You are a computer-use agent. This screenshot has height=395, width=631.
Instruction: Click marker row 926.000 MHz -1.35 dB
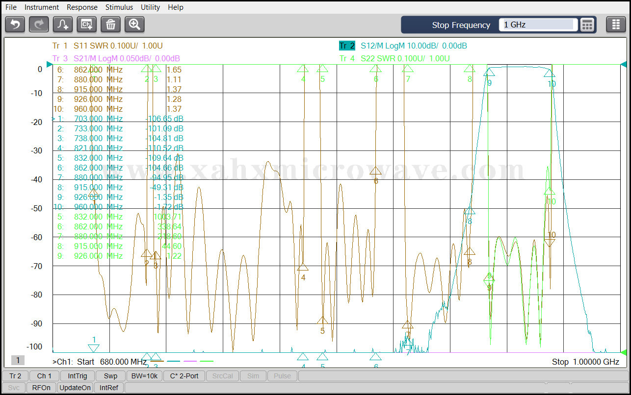[119, 197]
